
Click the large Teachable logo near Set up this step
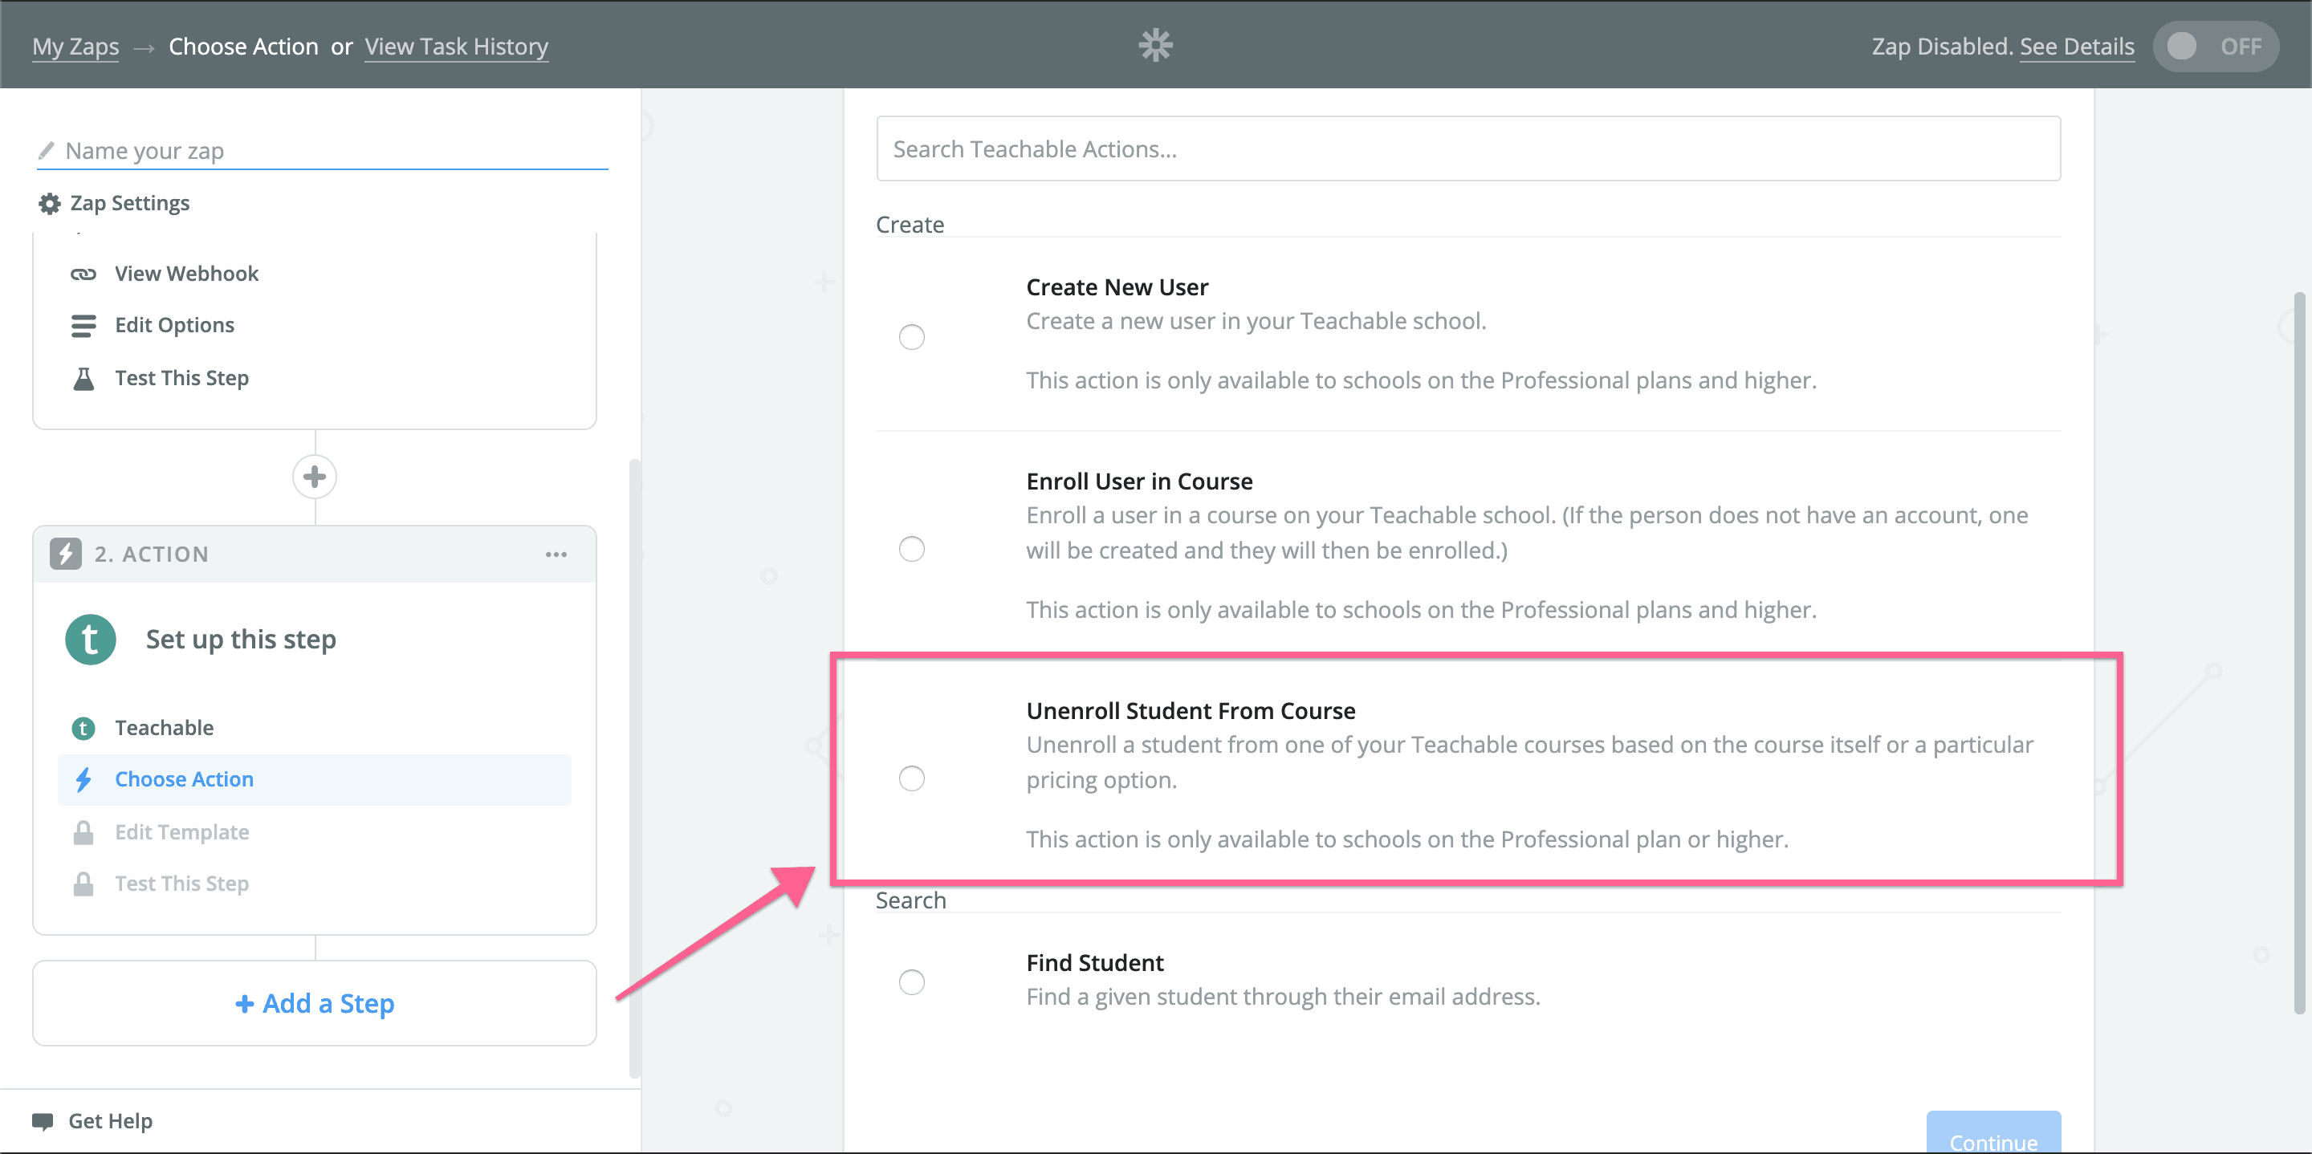tap(91, 639)
